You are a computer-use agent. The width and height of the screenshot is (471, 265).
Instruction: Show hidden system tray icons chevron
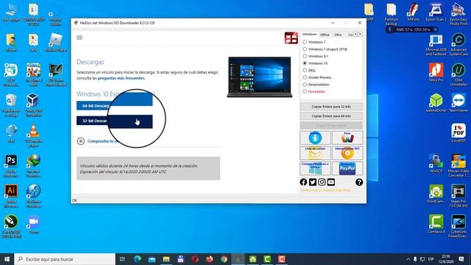tap(408, 259)
